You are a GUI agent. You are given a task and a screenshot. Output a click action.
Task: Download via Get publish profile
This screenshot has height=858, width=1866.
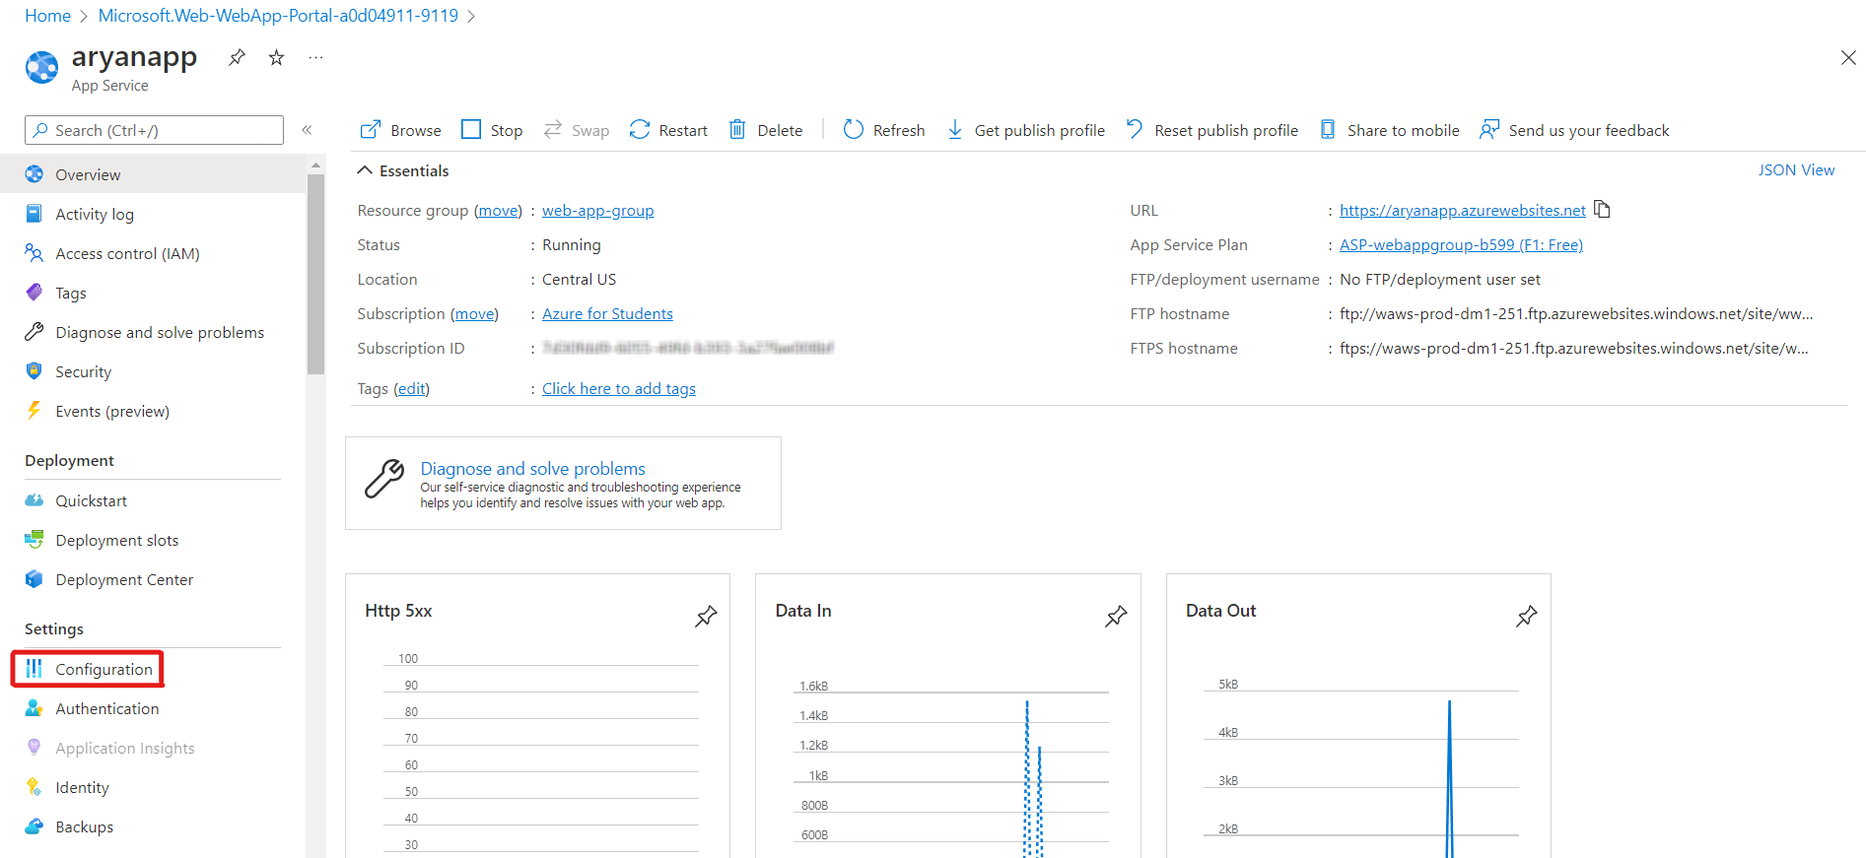tap(1025, 130)
